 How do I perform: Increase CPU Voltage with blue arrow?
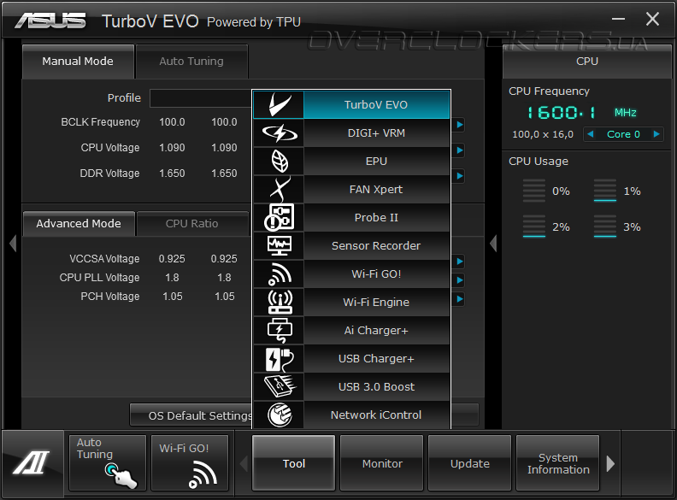pos(459,150)
